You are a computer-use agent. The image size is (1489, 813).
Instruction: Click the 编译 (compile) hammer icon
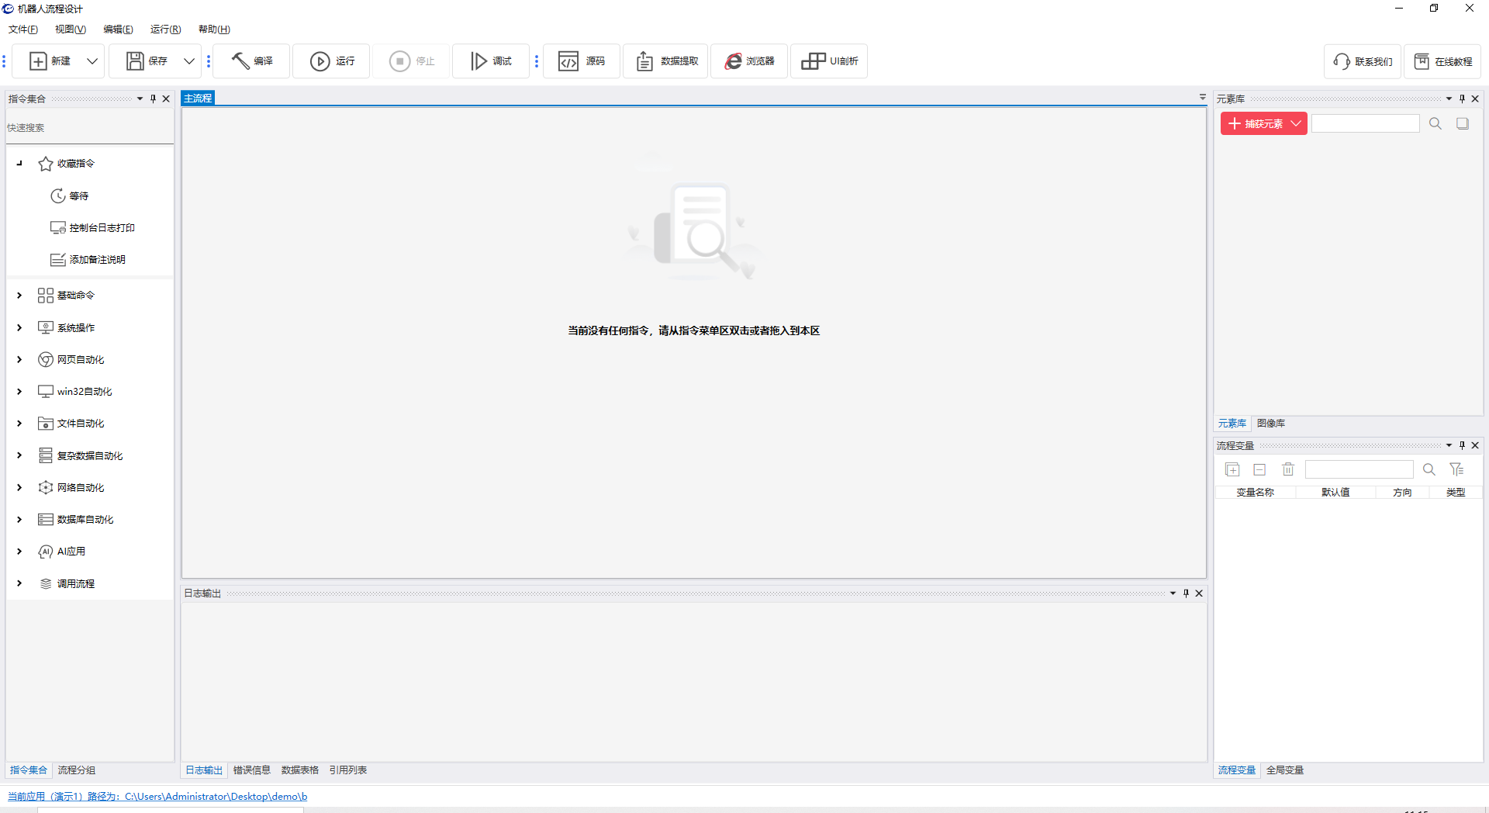[240, 61]
